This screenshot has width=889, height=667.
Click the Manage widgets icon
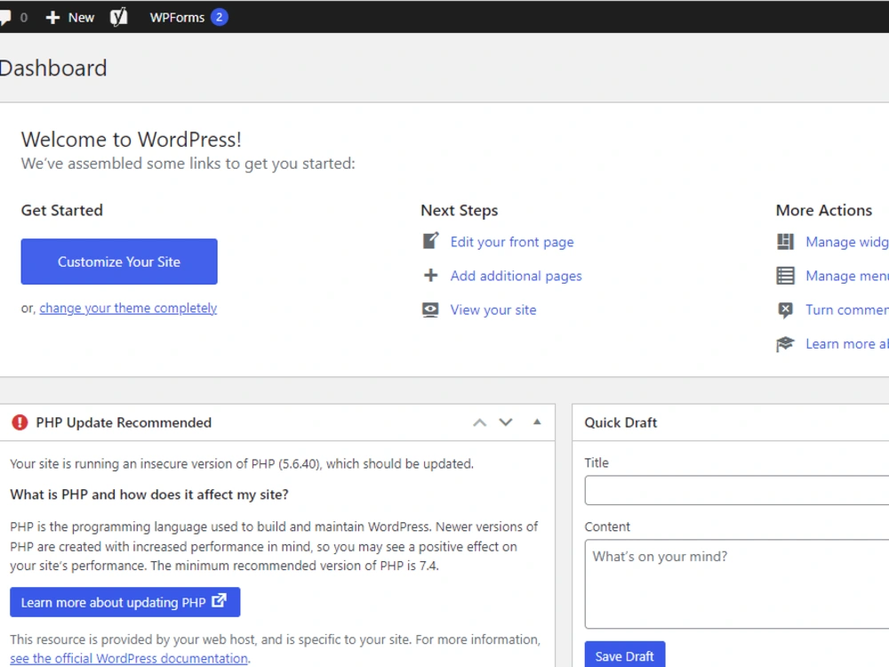click(x=785, y=242)
